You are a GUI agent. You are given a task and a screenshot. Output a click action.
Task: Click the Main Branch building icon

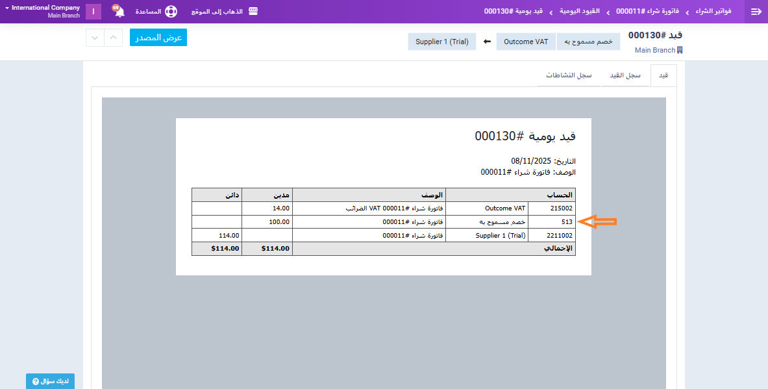680,50
